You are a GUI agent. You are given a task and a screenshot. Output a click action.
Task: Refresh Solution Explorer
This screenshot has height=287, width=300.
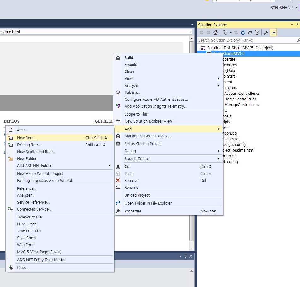243,33
